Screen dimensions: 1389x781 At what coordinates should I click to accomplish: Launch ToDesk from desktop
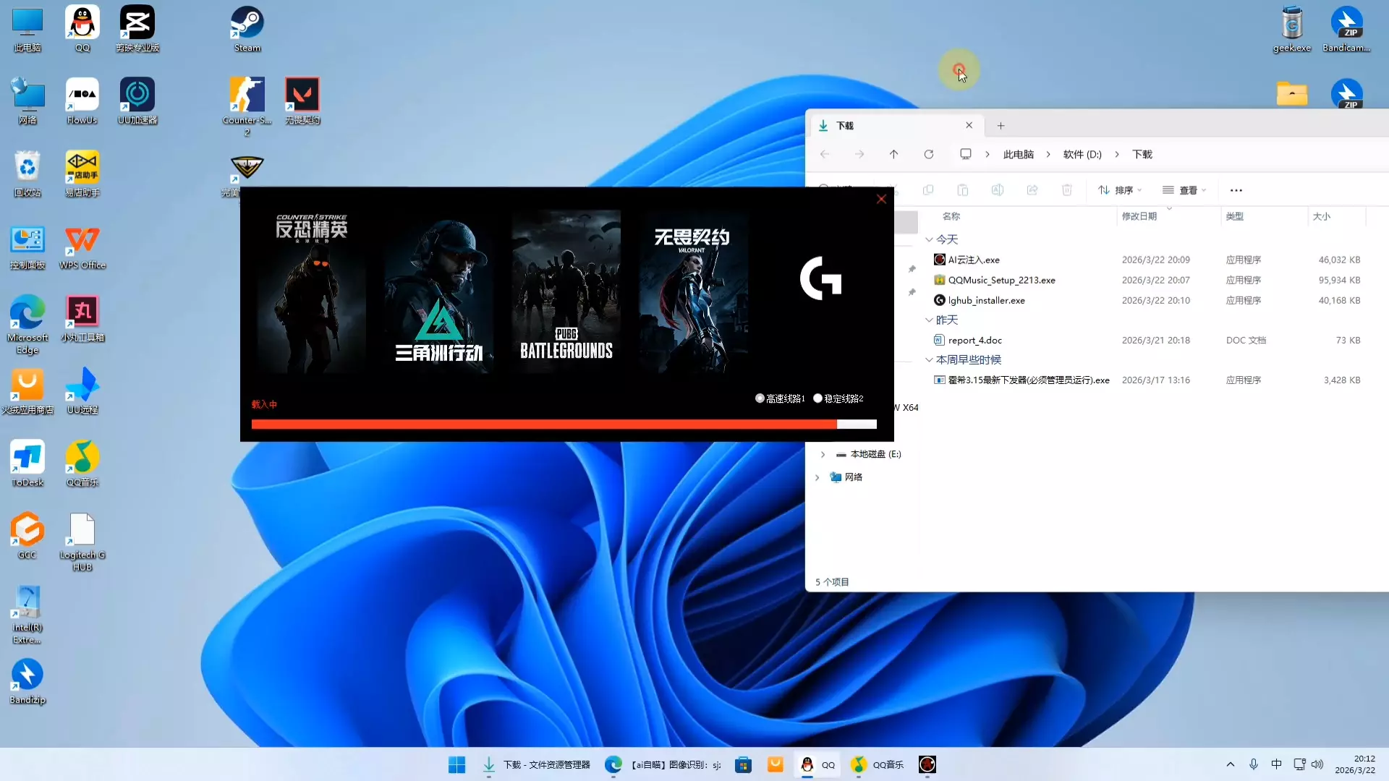coord(27,464)
